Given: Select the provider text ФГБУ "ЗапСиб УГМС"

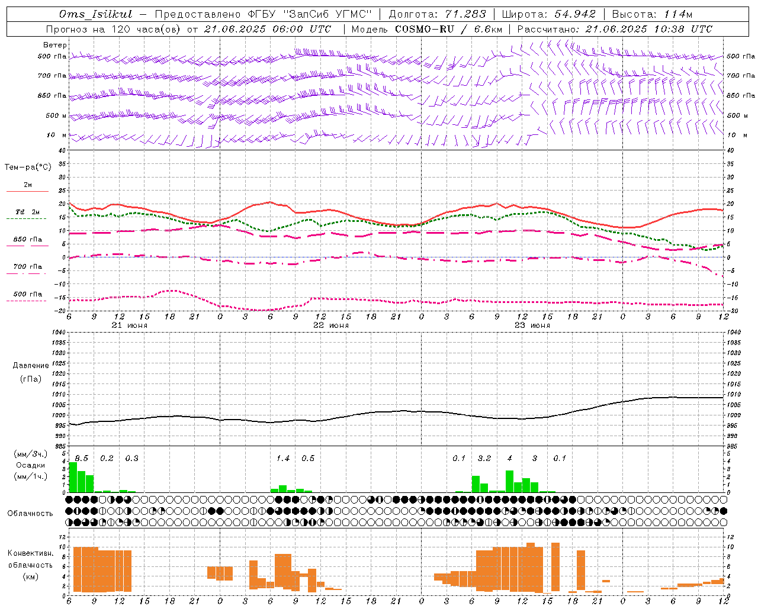Looking at the screenshot, I should 310,14.
